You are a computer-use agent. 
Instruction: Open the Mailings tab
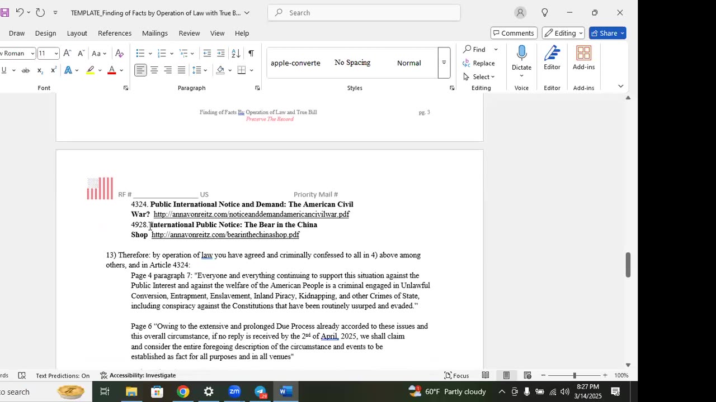click(155, 33)
